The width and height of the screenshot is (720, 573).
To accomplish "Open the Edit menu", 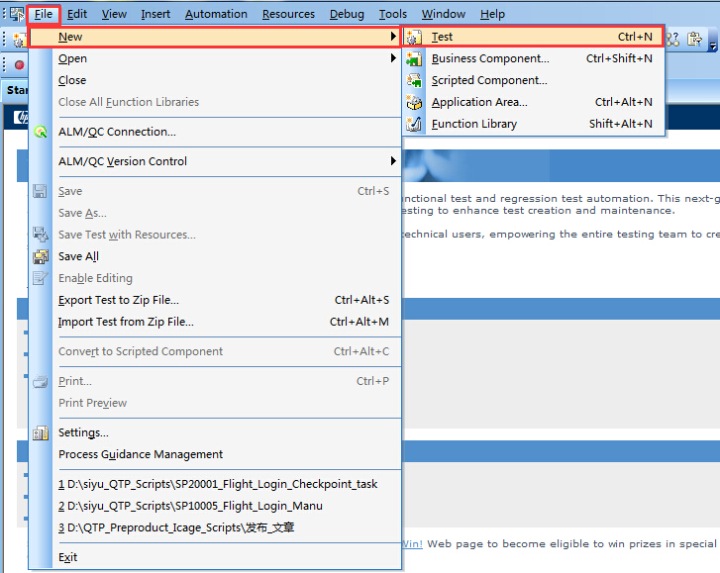I will pos(76,14).
